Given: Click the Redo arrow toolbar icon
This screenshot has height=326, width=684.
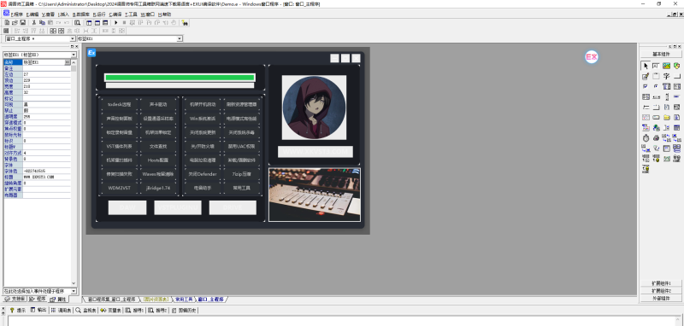Looking at the screenshot, I should [x=67, y=23].
